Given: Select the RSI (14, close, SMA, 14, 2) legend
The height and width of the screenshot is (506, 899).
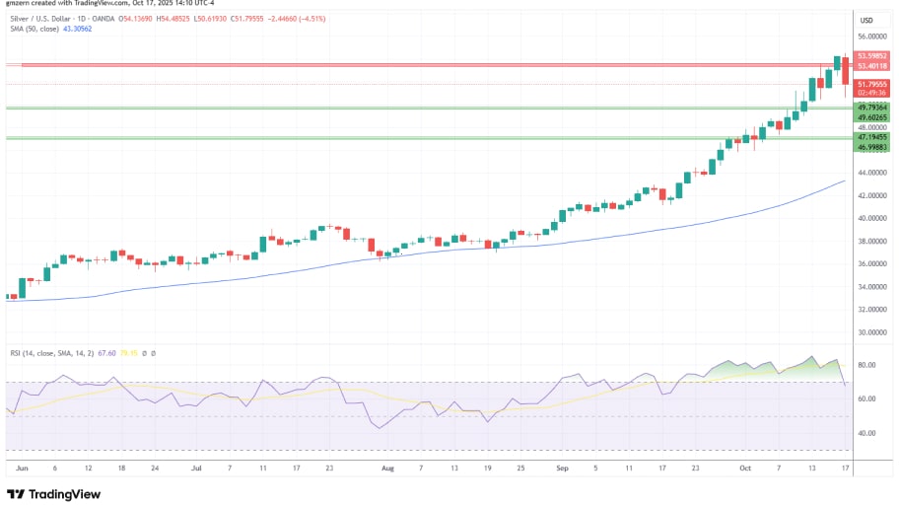Looking at the screenshot, I should pos(61,352).
